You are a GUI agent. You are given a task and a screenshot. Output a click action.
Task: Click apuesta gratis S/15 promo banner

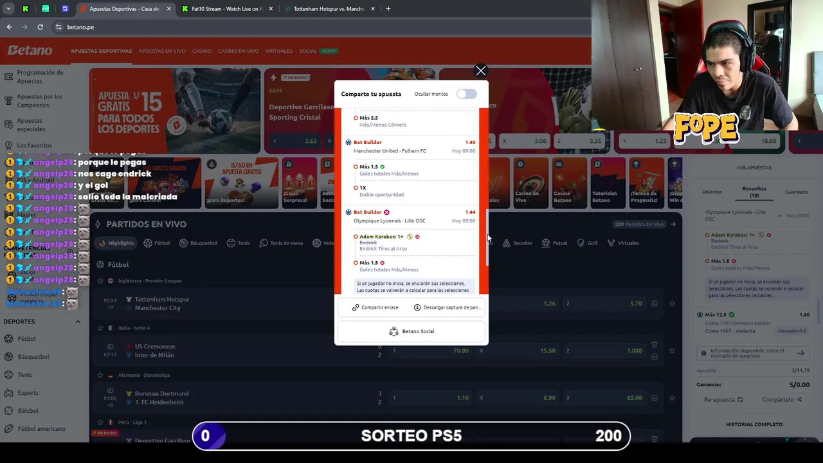coord(175,110)
